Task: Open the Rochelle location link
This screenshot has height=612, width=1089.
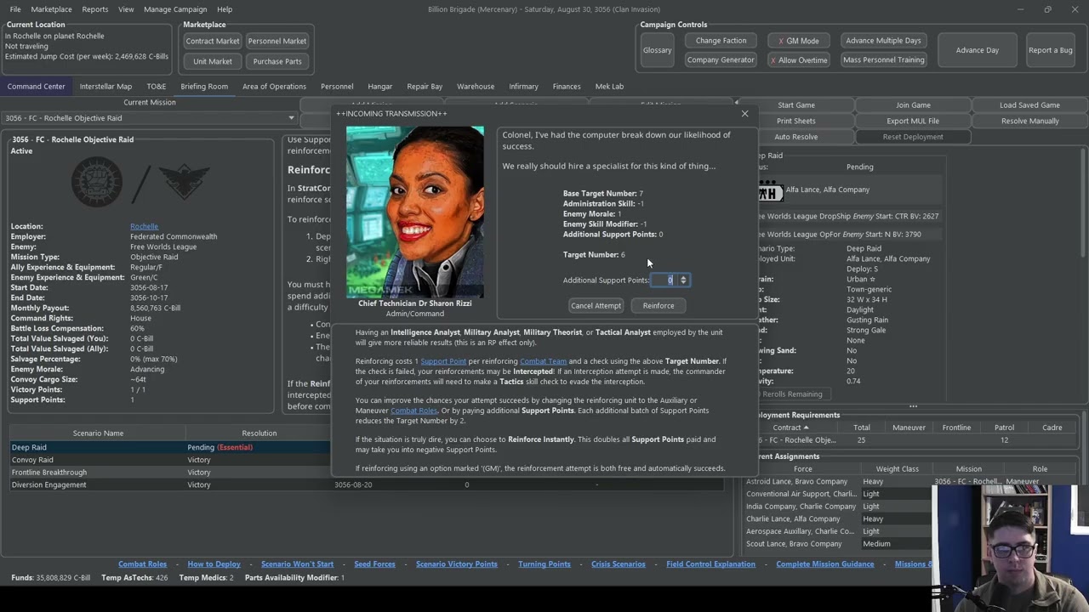Action: 144,226
